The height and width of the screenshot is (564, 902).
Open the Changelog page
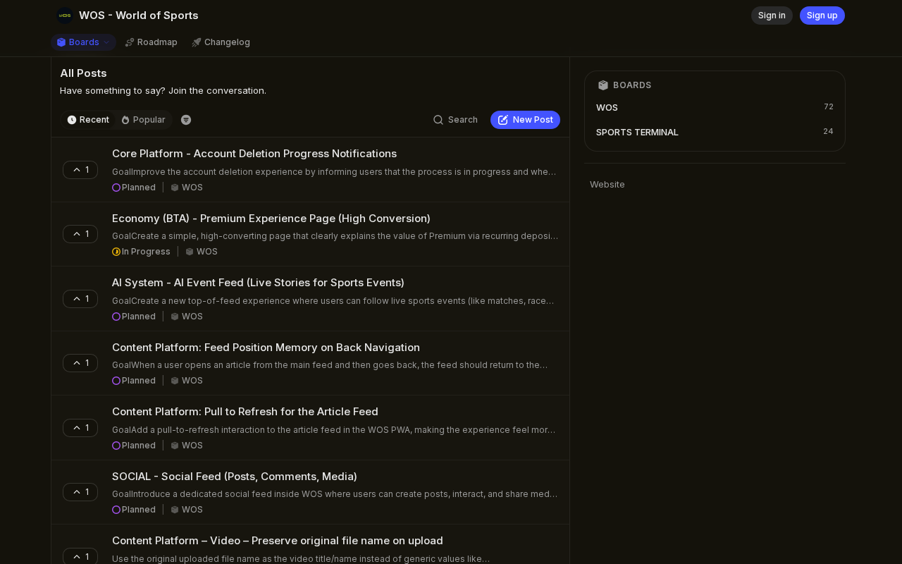pyautogui.click(x=220, y=42)
